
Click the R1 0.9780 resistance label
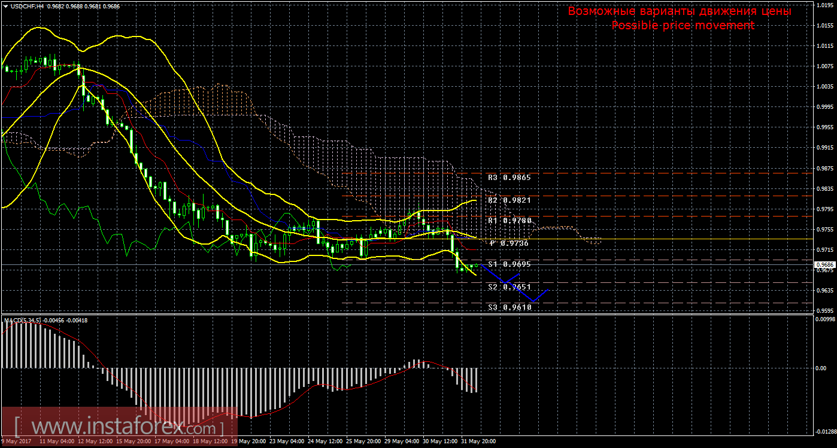[x=509, y=221]
